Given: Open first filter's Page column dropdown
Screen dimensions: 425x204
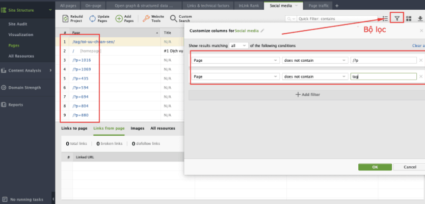Looking at the screenshot, I should (x=235, y=60).
